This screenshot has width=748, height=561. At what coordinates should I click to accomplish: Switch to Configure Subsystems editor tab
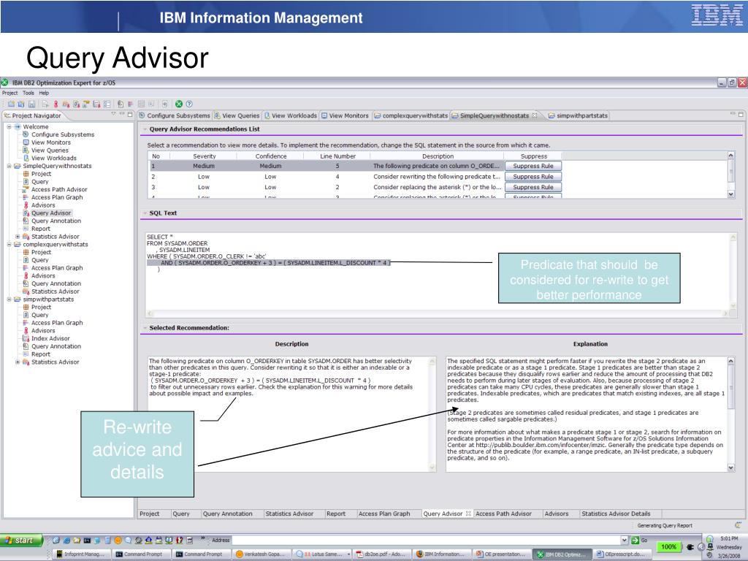click(x=175, y=115)
